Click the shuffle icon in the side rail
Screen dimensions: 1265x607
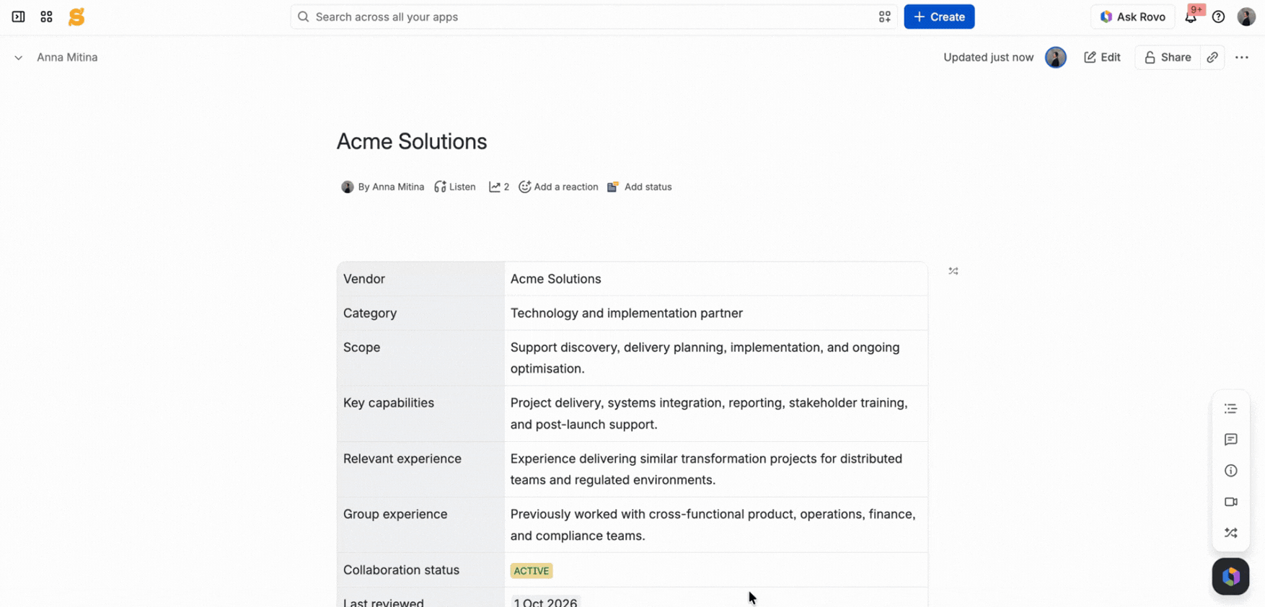(1230, 533)
